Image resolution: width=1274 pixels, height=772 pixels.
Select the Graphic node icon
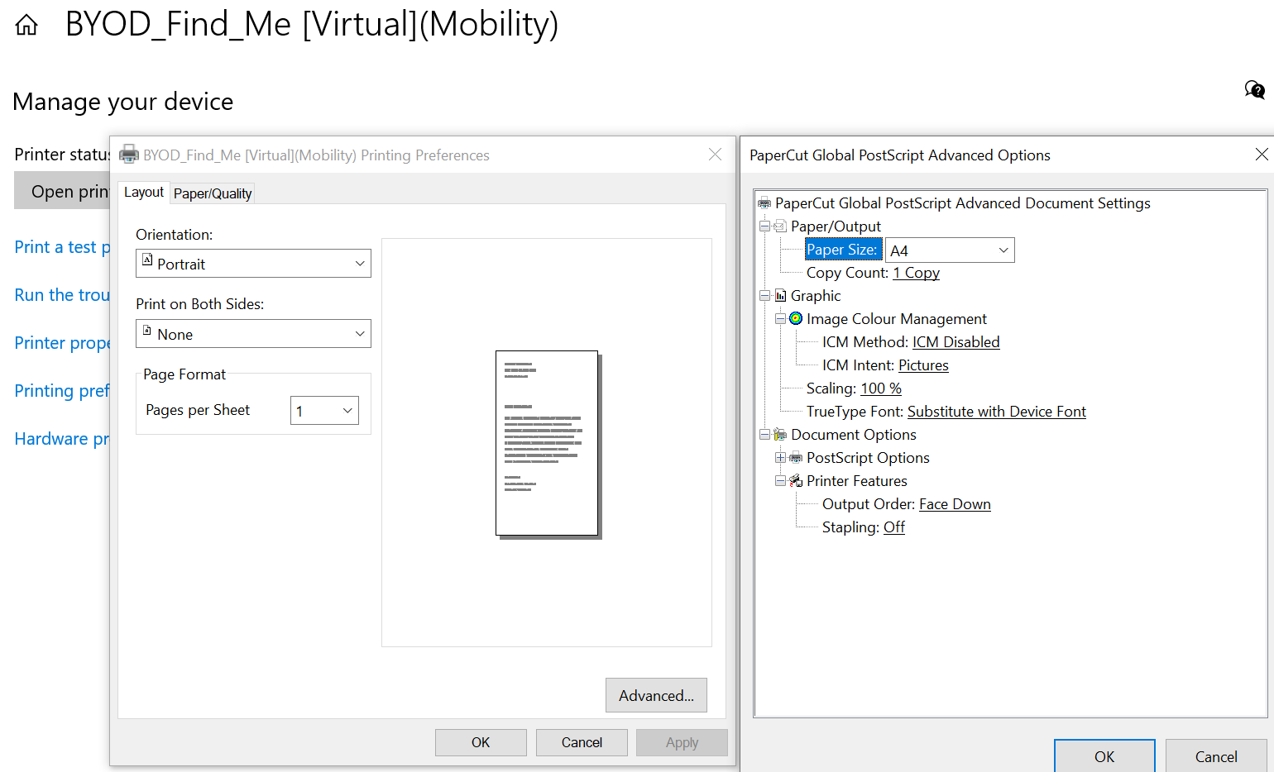click(x=780, y=296)
